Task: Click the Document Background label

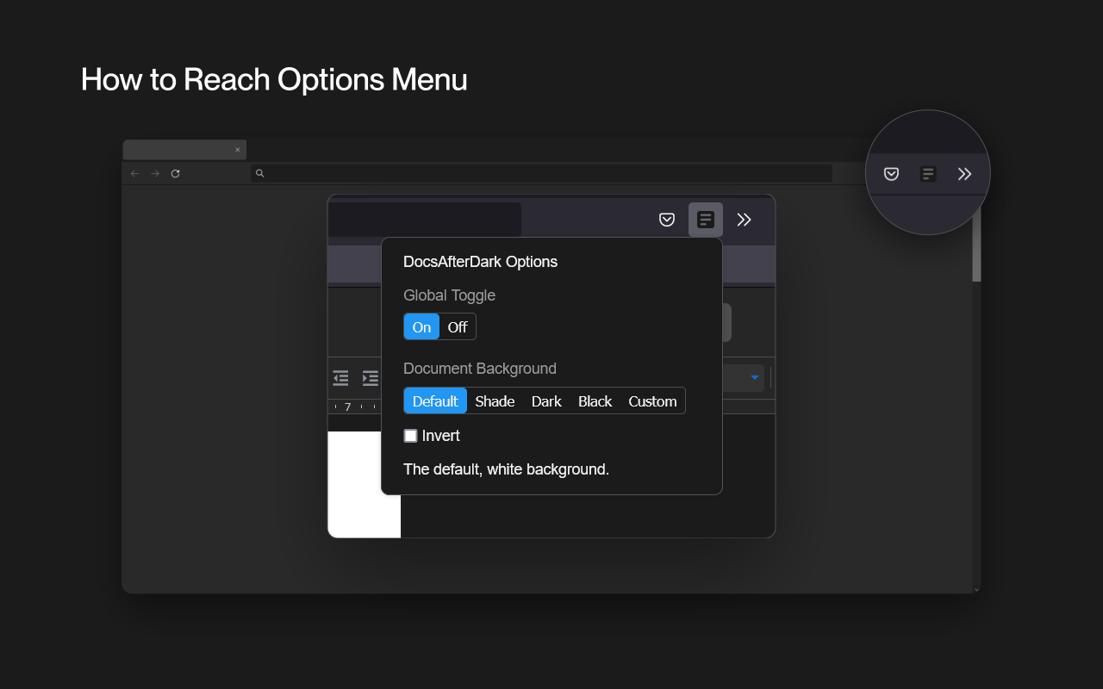Action: 480,369
